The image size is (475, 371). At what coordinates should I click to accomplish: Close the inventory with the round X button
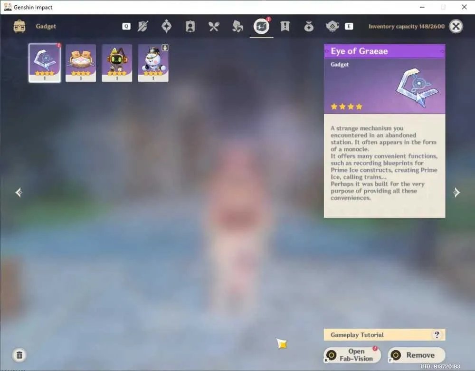456,26
